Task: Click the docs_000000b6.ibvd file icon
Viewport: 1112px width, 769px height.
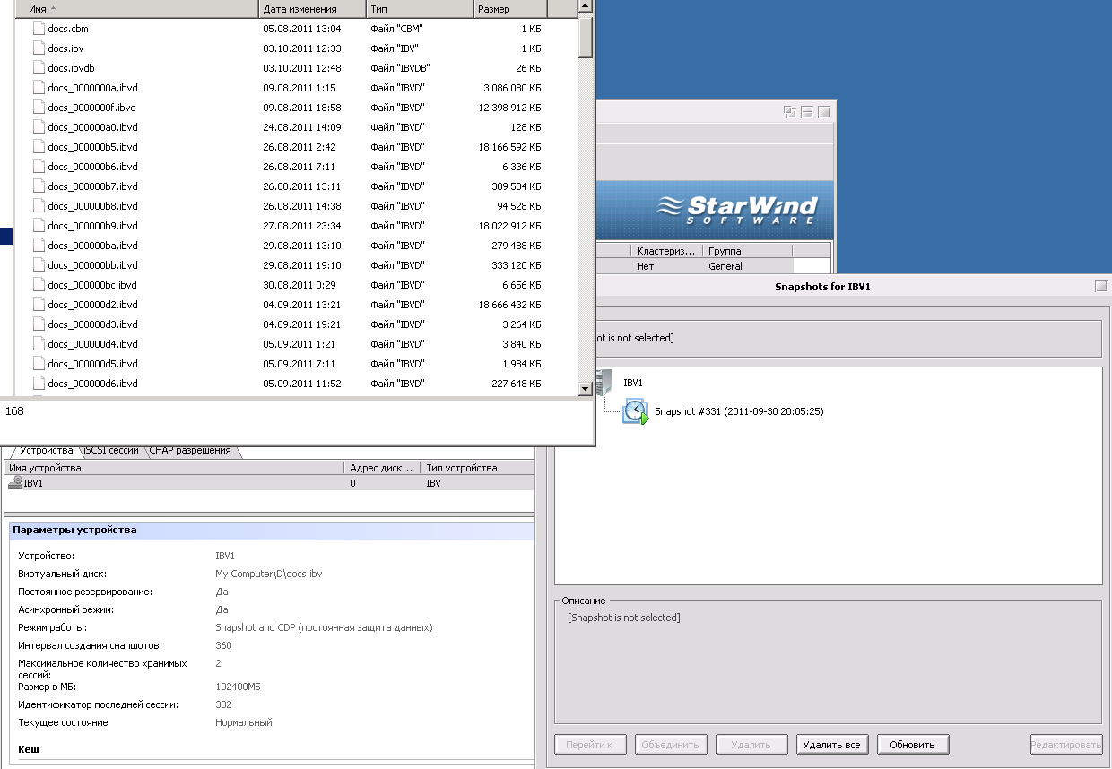Action: (x=39, y=167)
